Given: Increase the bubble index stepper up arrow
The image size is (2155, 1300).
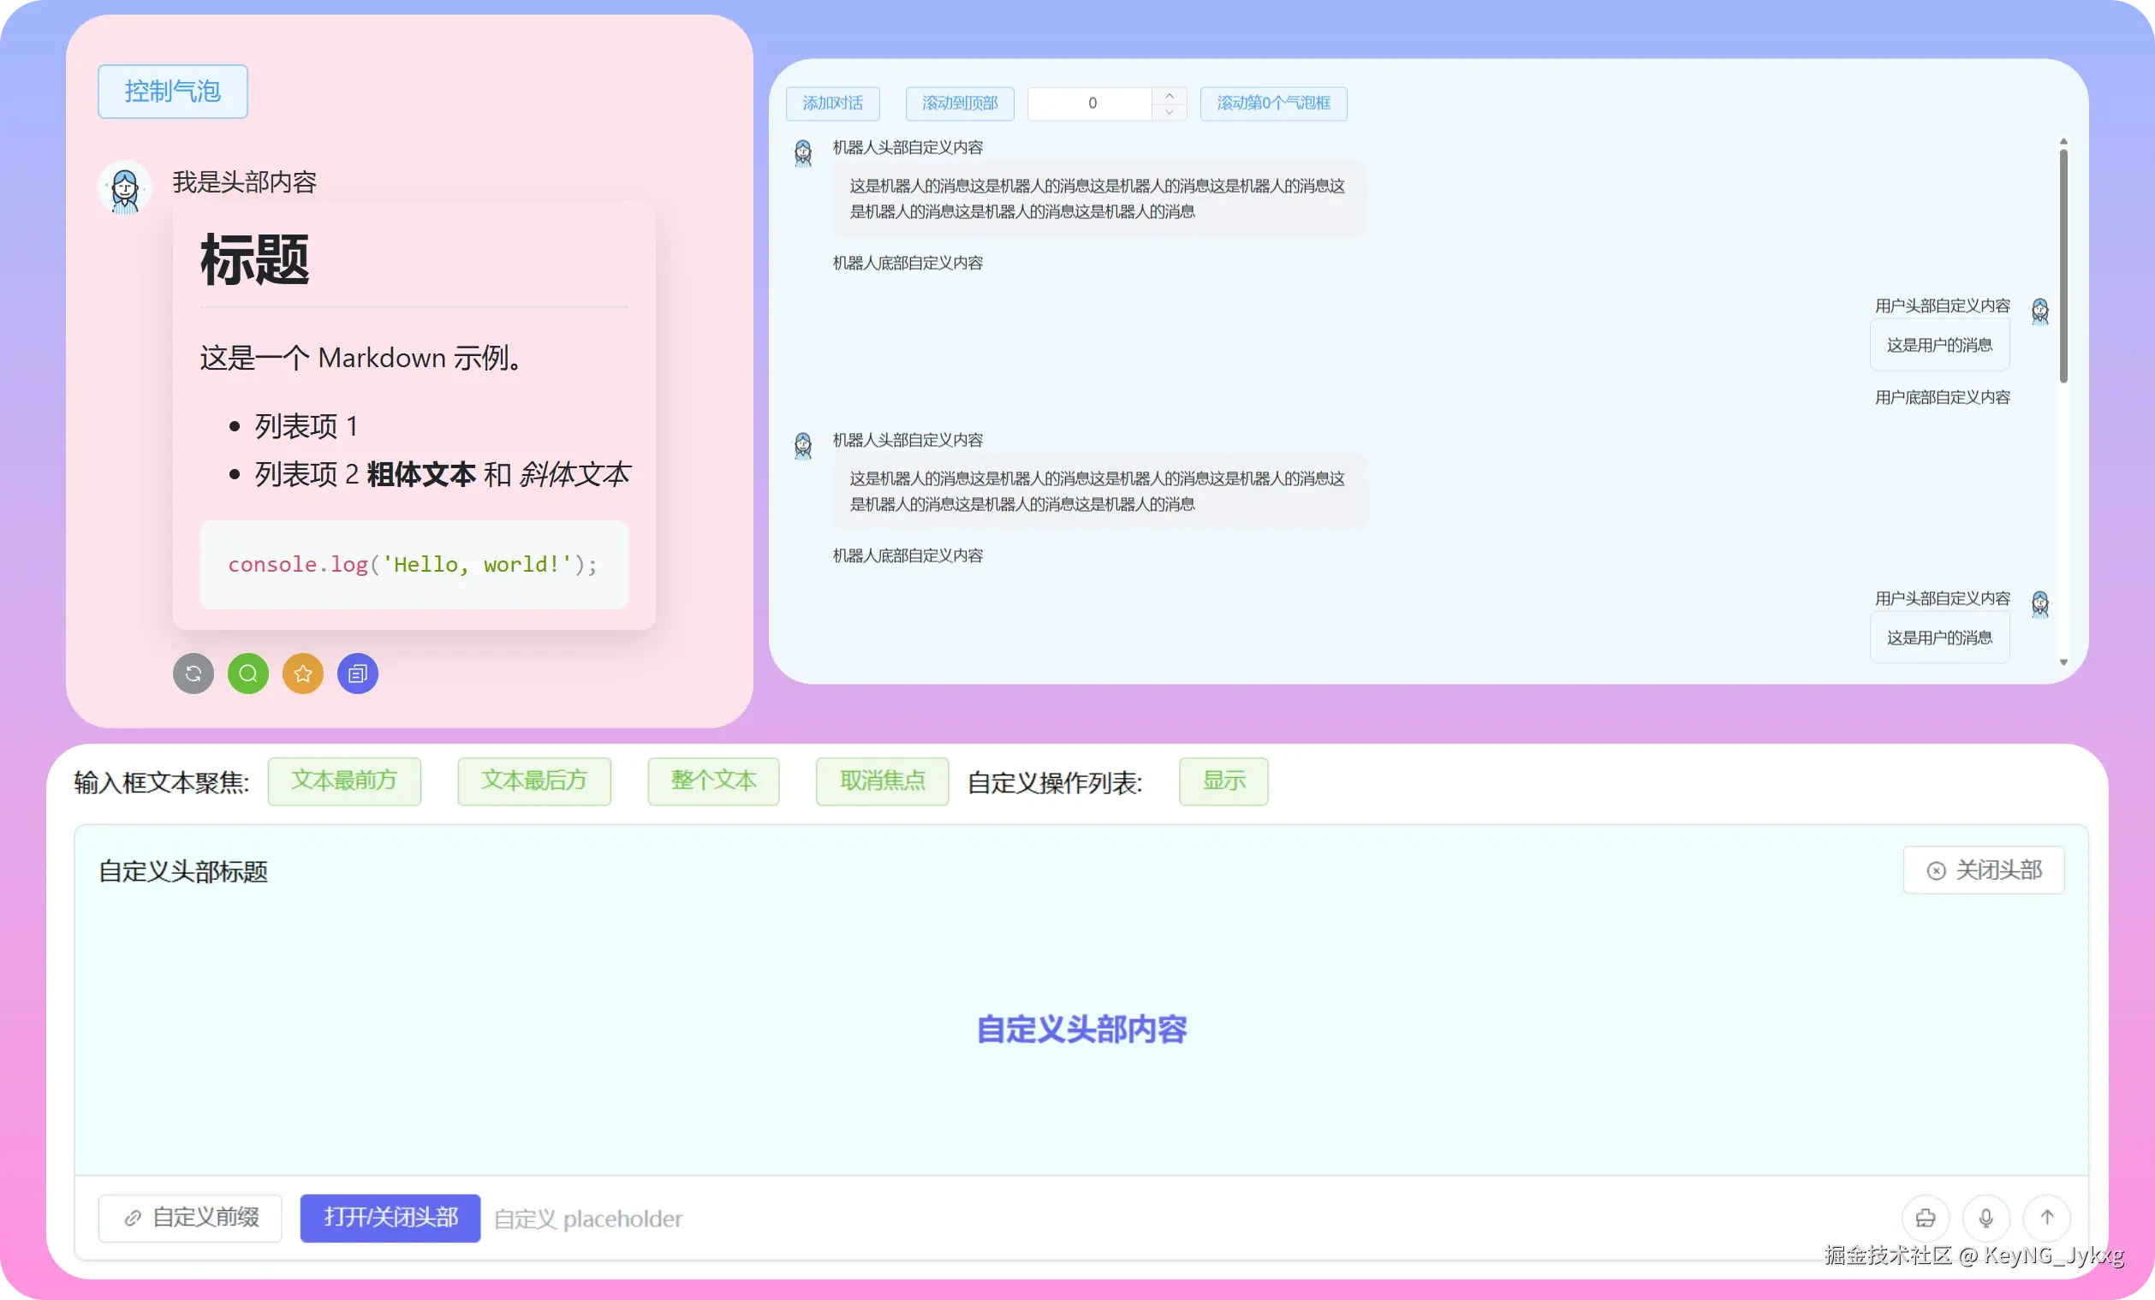Looking at the screenshot, I should click(x=1170, y=96).
